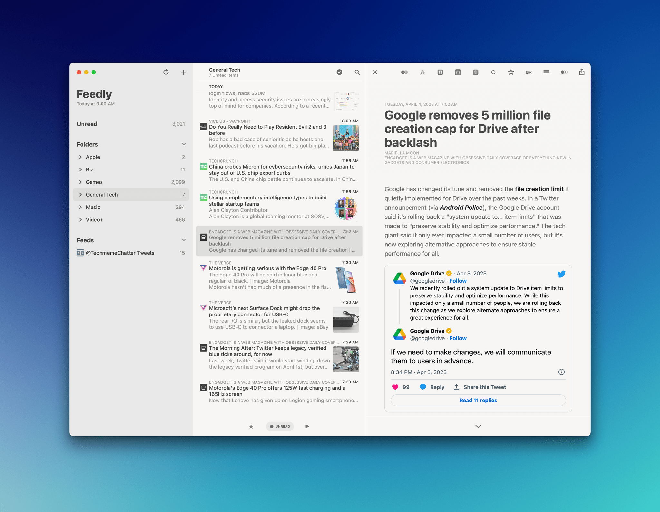The height and width of the screenshot is (512, 660).
Task: Expand the Apple folder
Action: click(x=80, y=157)
